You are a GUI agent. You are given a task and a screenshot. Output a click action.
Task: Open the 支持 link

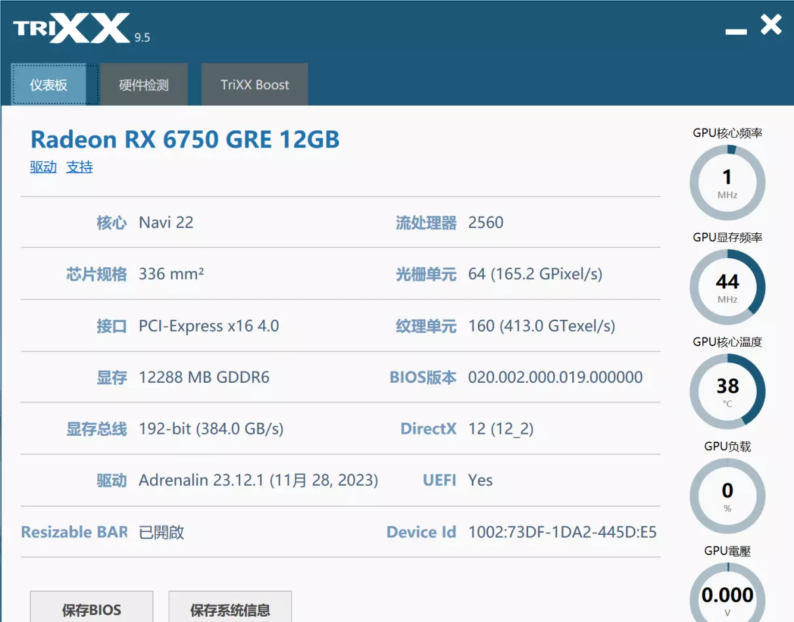click(79, 167)
